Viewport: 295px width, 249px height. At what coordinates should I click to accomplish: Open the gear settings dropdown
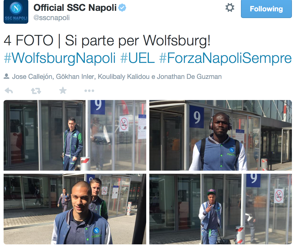230,8
